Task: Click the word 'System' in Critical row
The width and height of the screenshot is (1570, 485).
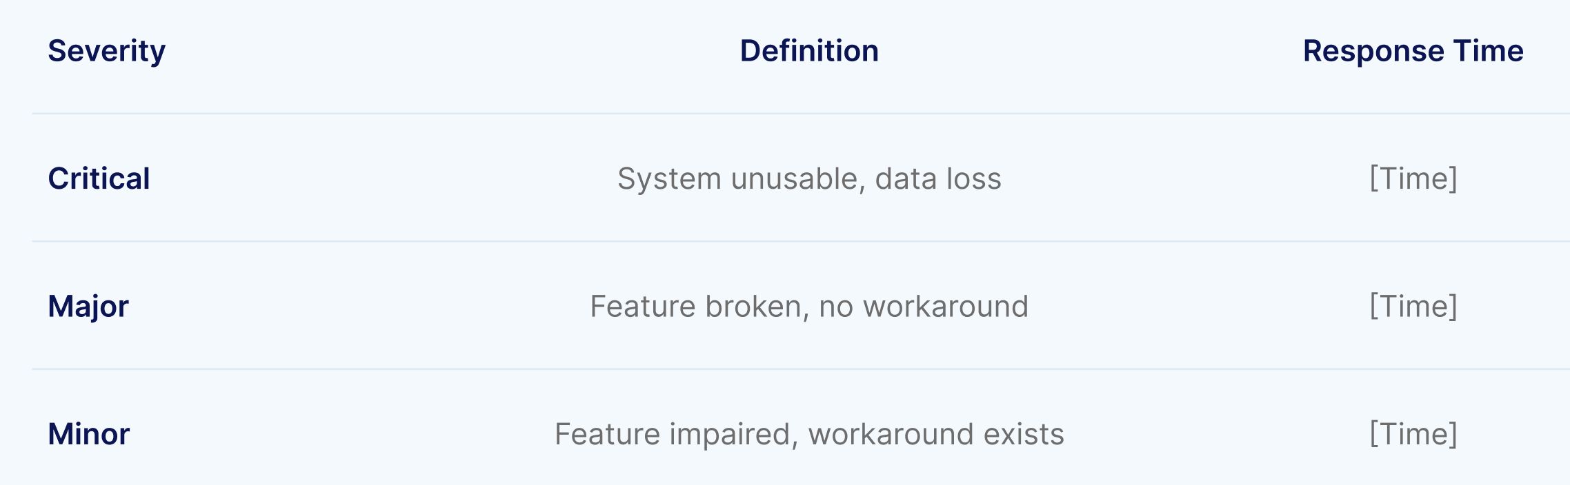Action: [x=669, y=180]
